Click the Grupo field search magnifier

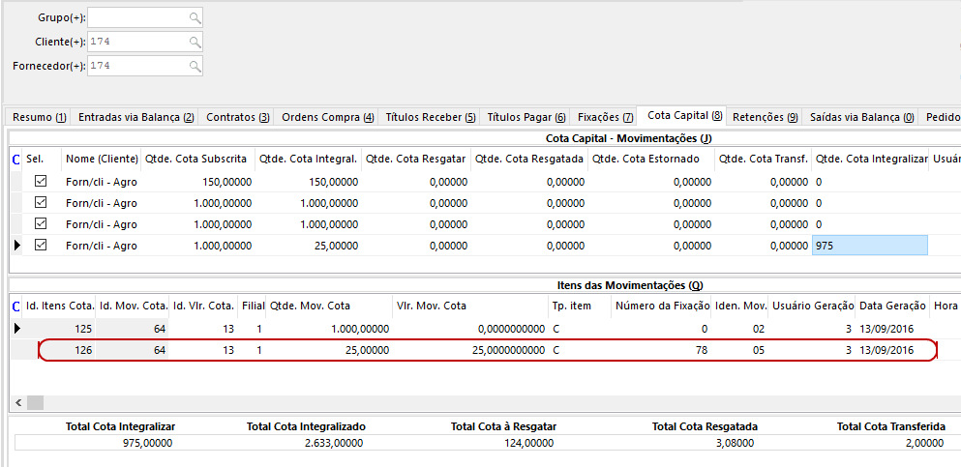pyautogui.click(x=195, y=18)
